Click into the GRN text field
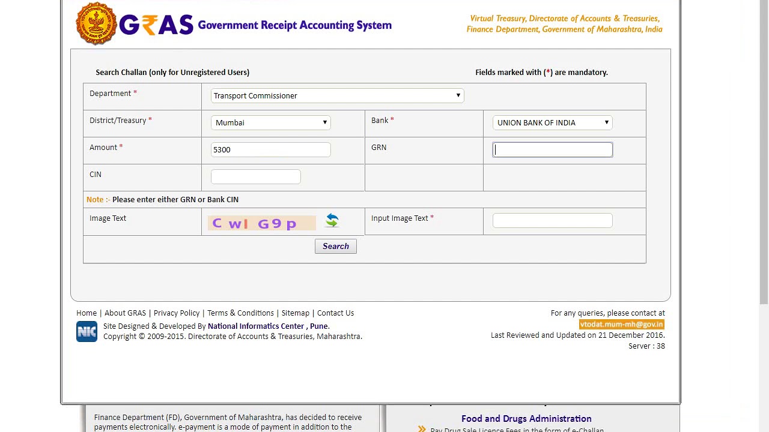 point(552,149)
